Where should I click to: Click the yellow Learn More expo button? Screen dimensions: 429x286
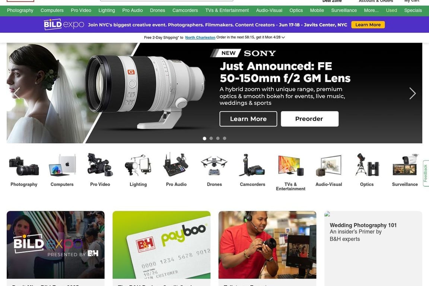[x=368, y=25]
